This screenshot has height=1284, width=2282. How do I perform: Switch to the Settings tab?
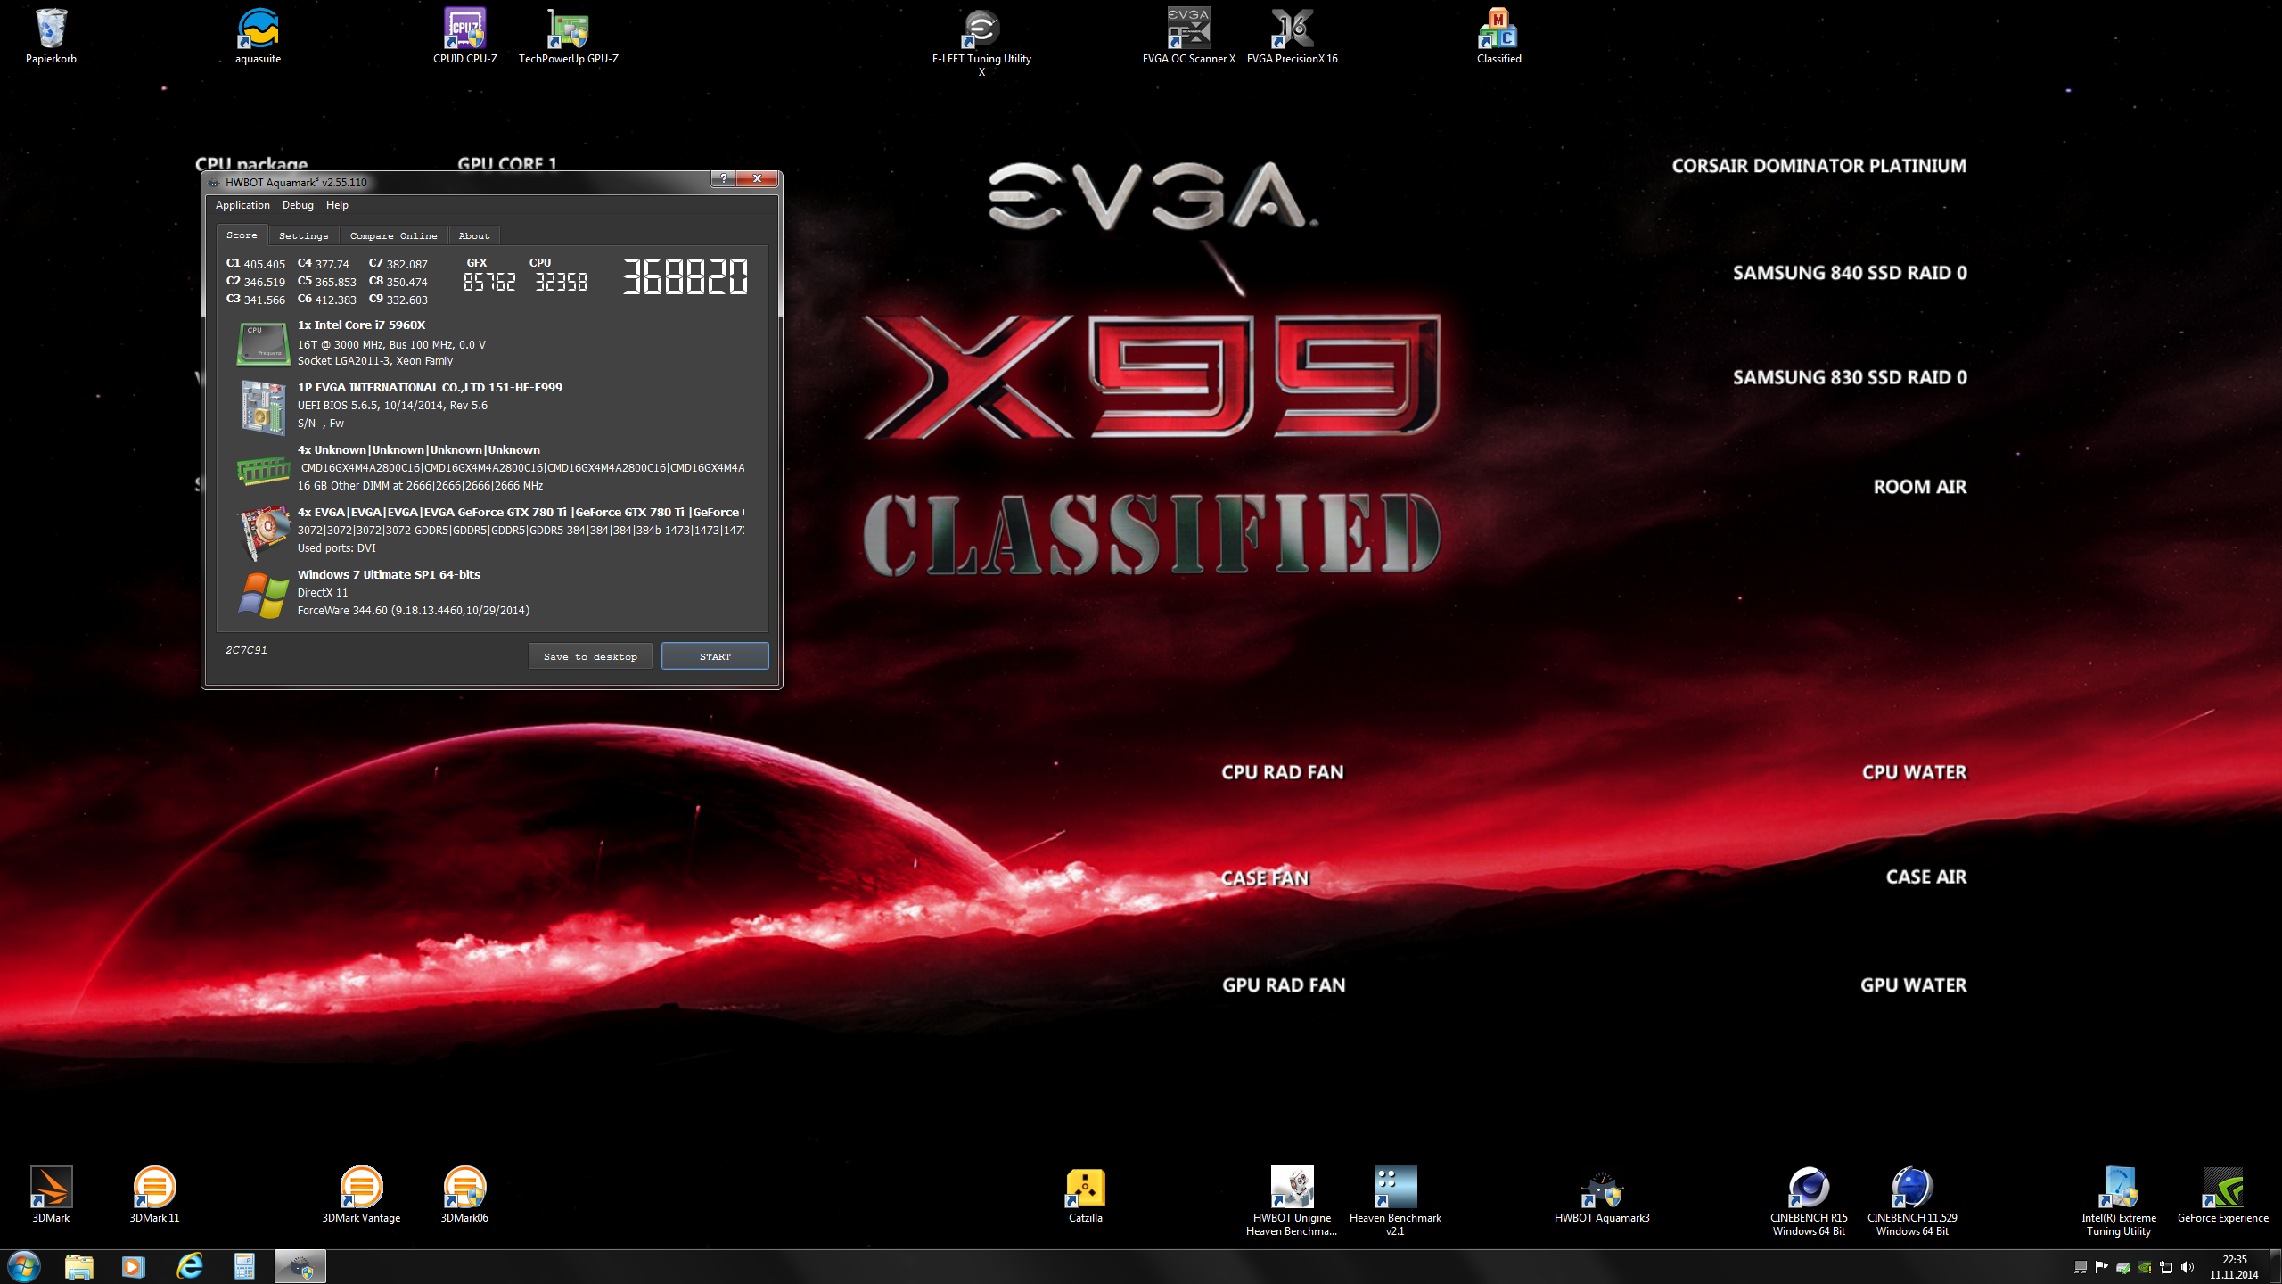pyautogui.click(x=303, y=236)
